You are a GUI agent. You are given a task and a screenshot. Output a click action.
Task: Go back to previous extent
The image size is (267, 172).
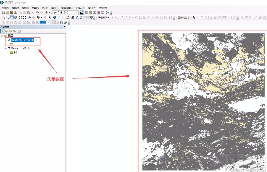point(30,17)
